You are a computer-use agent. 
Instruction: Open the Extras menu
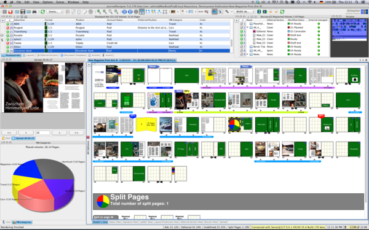pos(60,2)
